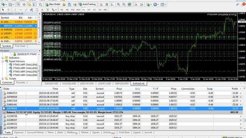The image size is (246, 138).
Task: Toggle chart auto scroll
Action: click(x=136, y=5)
